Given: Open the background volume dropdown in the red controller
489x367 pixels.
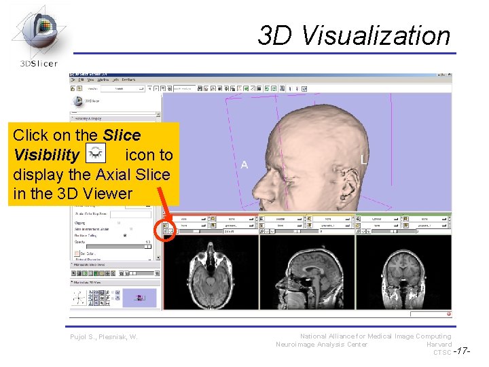Looking at the screenshot, I should click(236, 226).
